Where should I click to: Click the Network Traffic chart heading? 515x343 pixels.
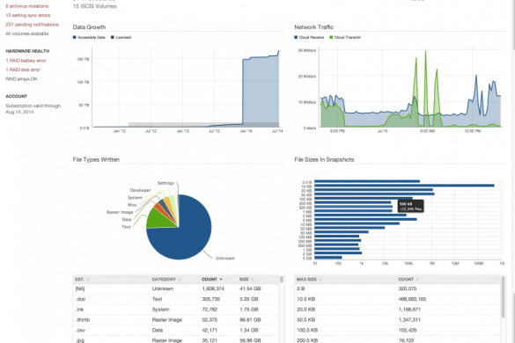pyautogui.click(x=314, y=27)
